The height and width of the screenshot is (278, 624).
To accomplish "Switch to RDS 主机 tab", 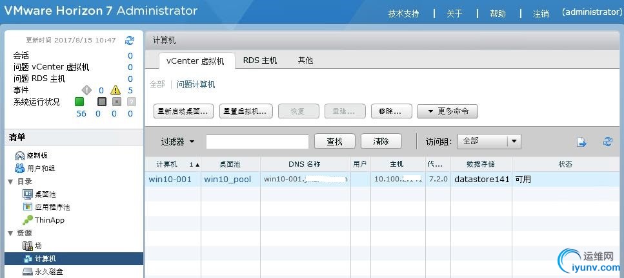I will [x=260, y=60].
